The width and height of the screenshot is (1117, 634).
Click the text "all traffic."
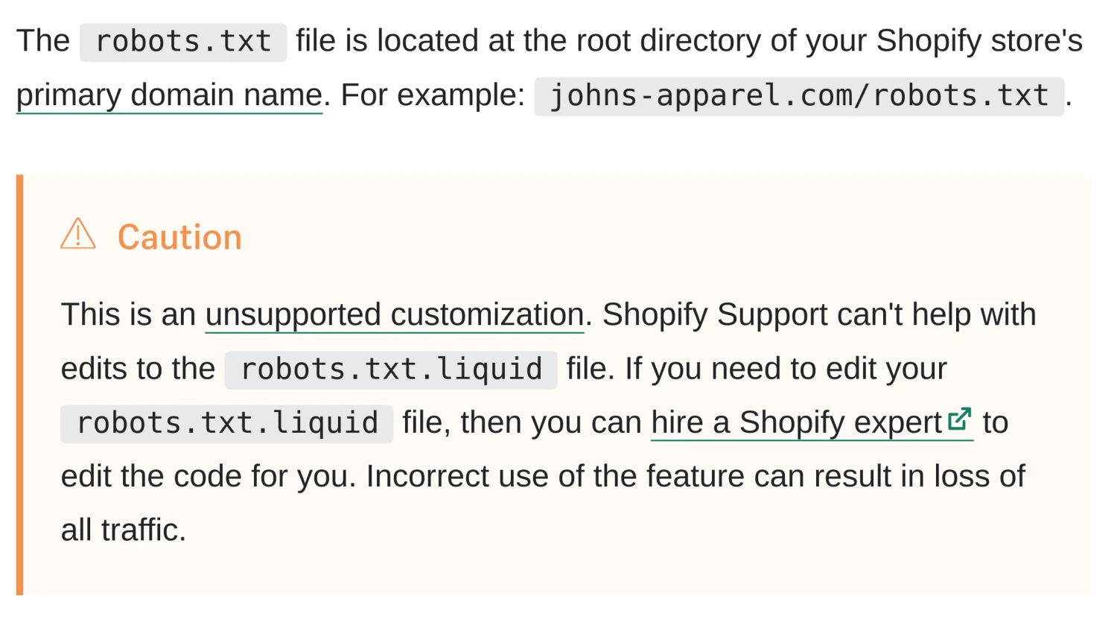124,530
